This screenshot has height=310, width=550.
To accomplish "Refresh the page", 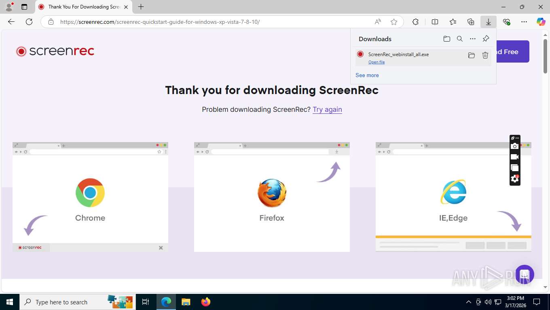I will click(29, 22).
